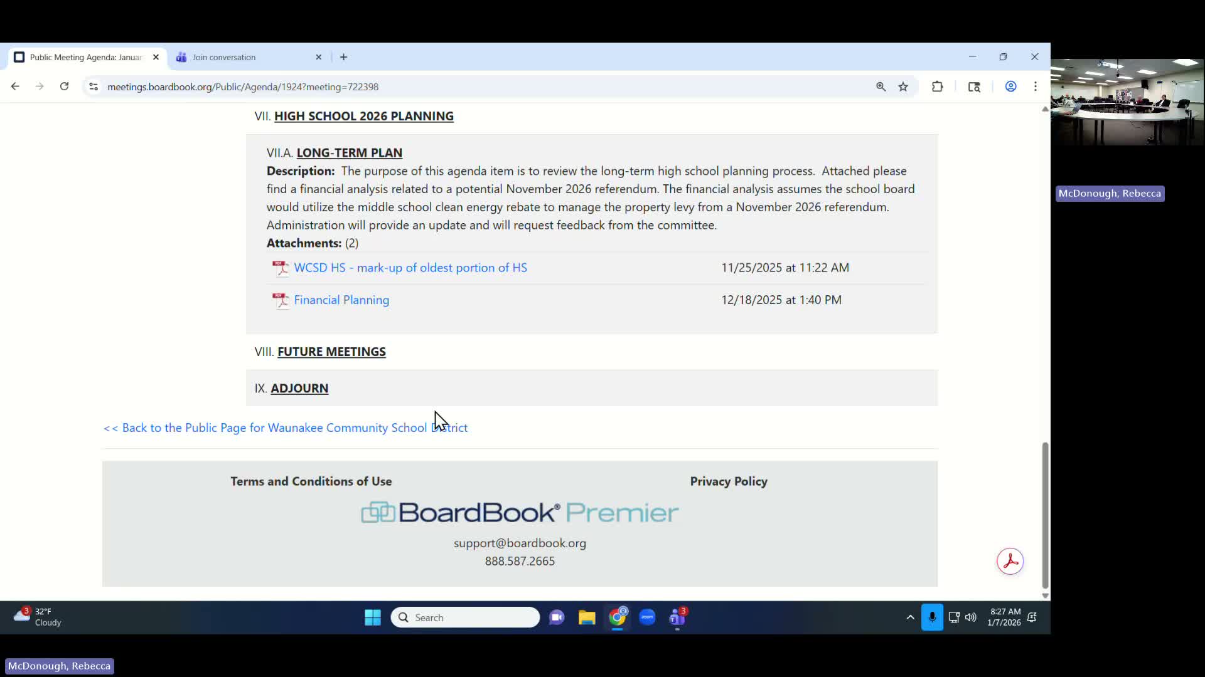The image size is (1205, 677).
Task: Click the PDF icon beside Financial Planning
Action: 281,300
